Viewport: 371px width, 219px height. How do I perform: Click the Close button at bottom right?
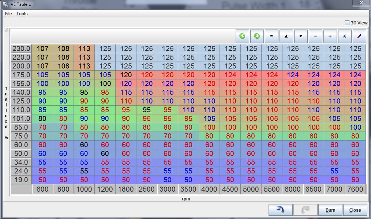tap(355, 210)
